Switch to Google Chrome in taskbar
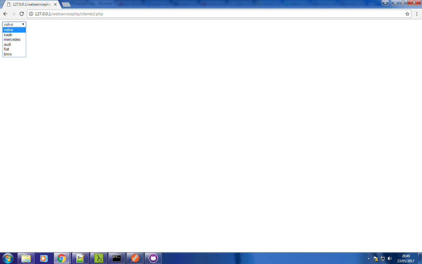 point(62,258)
